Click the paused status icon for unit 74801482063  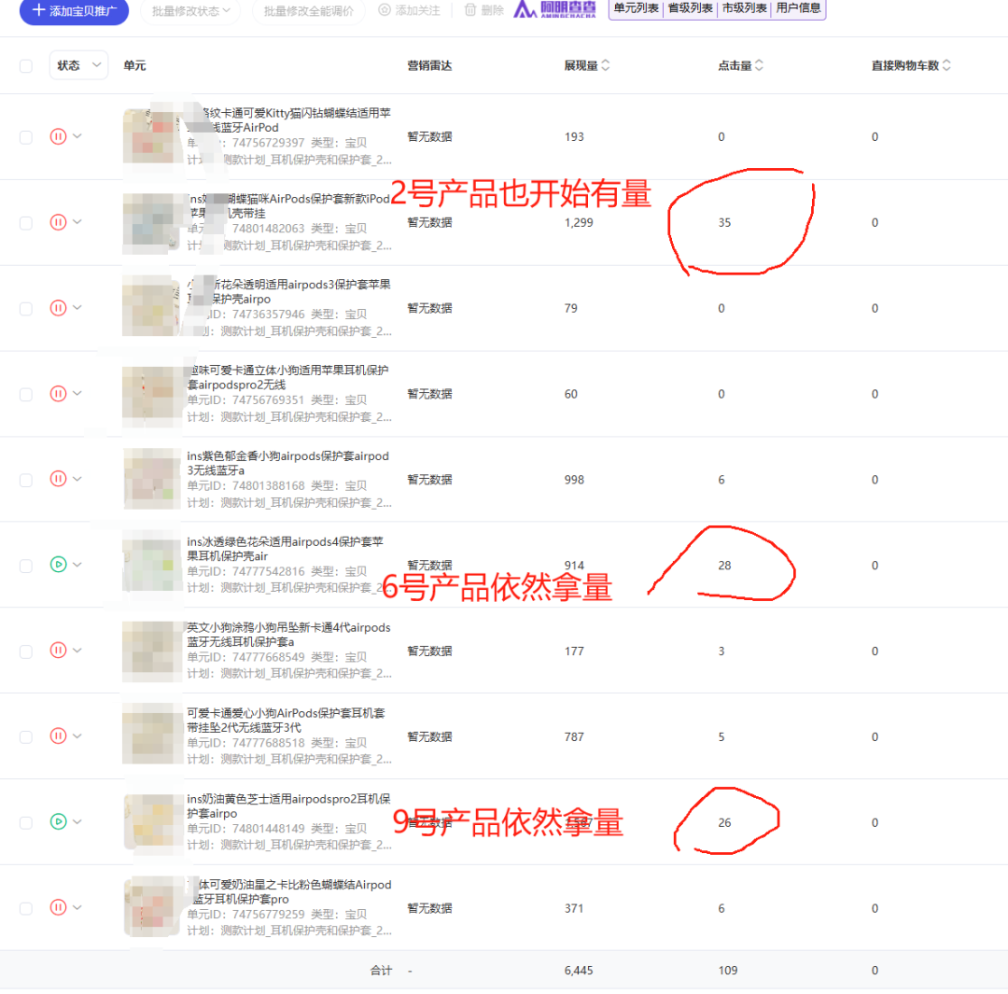coord(58,222)
